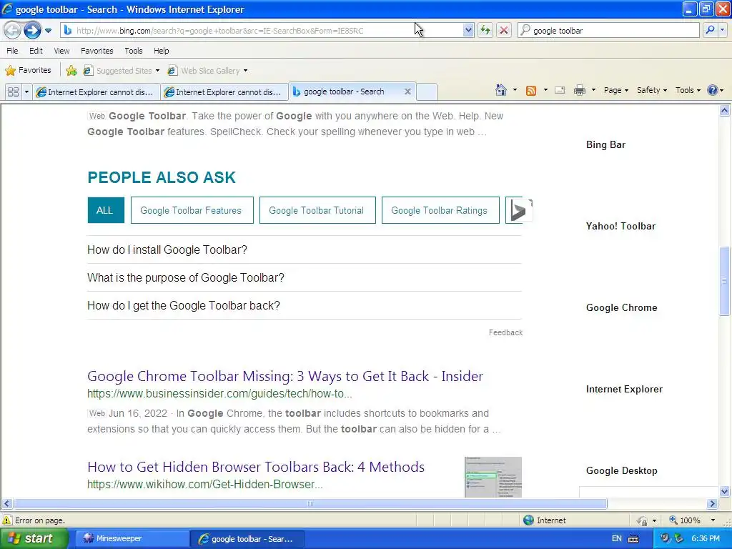Click the Home icon in command bar

(501, 90)
